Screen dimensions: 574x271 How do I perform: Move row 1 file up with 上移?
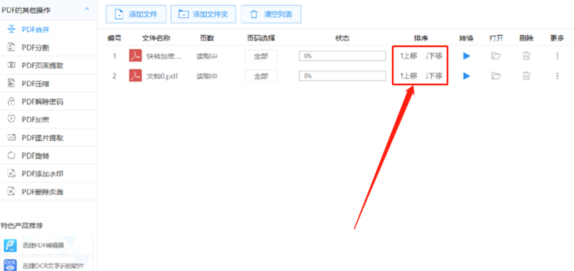409,56
